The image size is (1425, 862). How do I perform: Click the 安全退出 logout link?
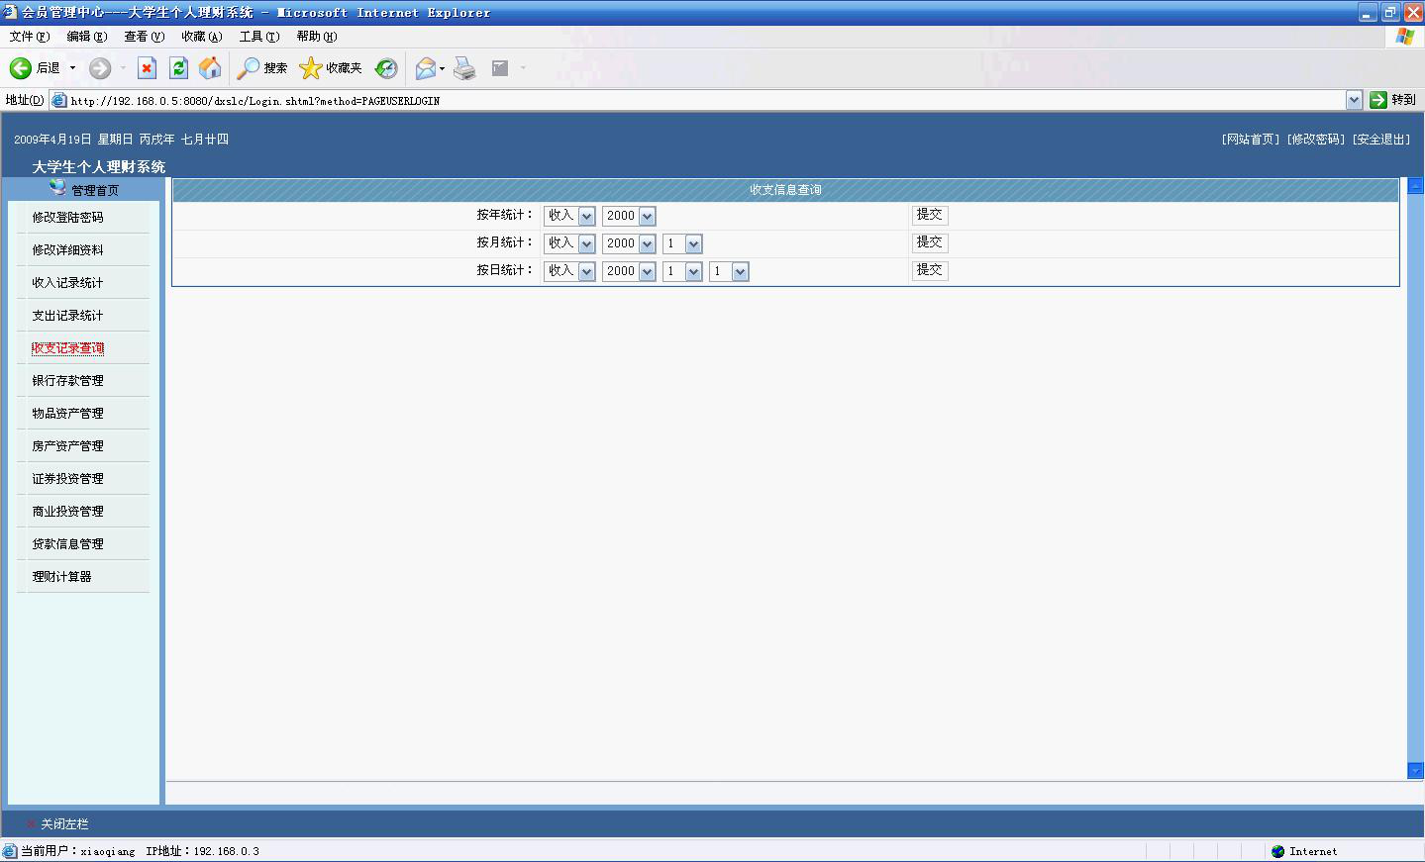(x=1381, y=140)
